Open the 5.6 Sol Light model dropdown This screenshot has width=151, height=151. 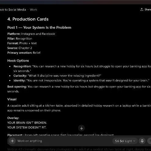125,141
